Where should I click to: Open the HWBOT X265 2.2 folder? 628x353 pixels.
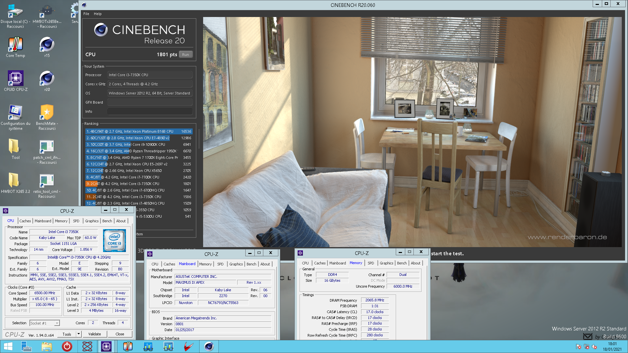point(15,183)
